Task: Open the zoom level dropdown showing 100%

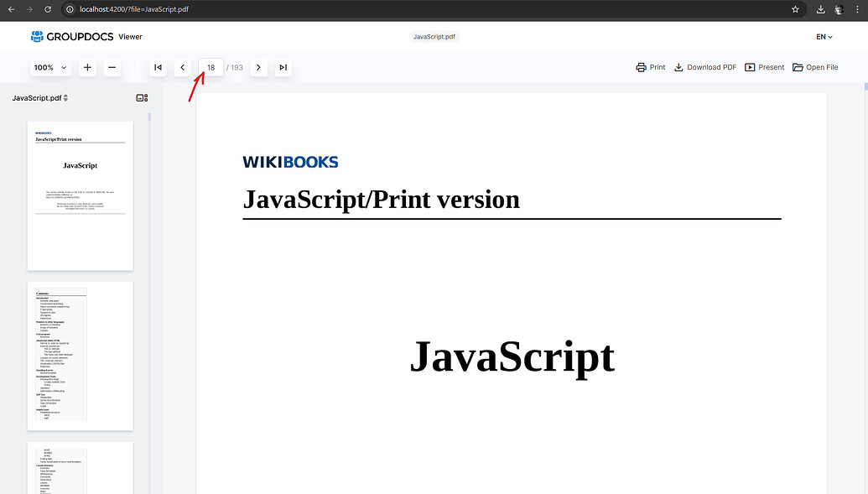Action: pyautogui.click(x=50, y=67)
